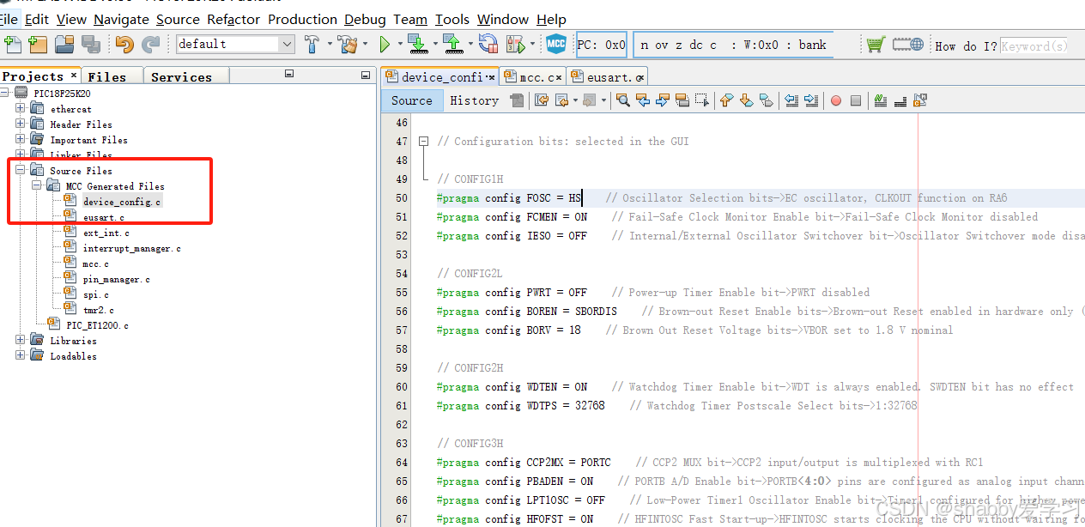Open the build hammer dropdown arrow
The width and height of the screenshot is (1085, 527).
pyautogui.click(x=330, y=45)
